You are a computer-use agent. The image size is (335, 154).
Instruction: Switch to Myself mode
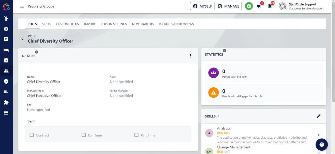click(202, 6)
